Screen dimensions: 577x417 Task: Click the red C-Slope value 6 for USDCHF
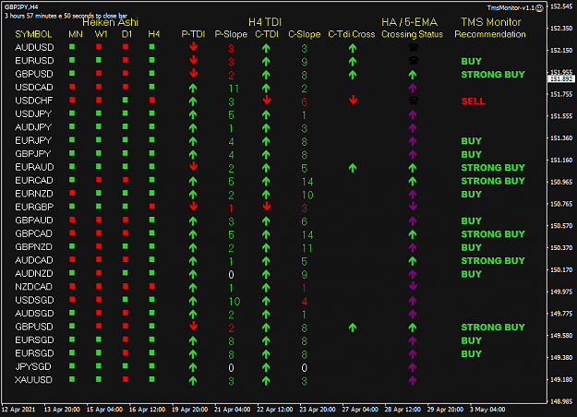(x=305, y=101)
